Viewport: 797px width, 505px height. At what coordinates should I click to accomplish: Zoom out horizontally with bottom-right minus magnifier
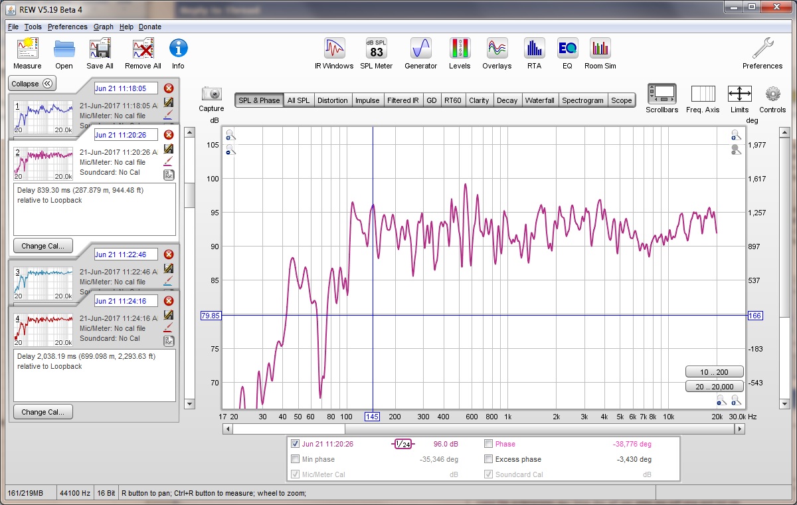(721, 401)
